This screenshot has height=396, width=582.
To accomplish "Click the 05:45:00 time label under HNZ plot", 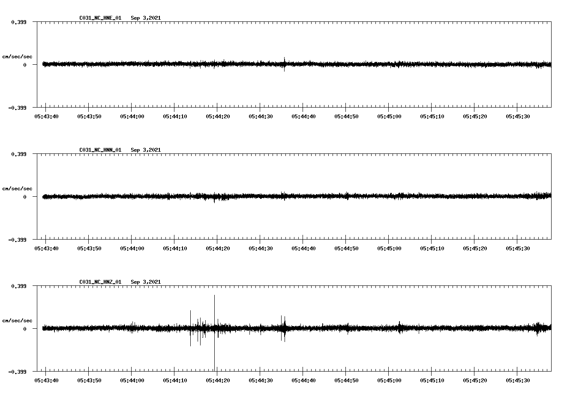I will click(389, 381).
